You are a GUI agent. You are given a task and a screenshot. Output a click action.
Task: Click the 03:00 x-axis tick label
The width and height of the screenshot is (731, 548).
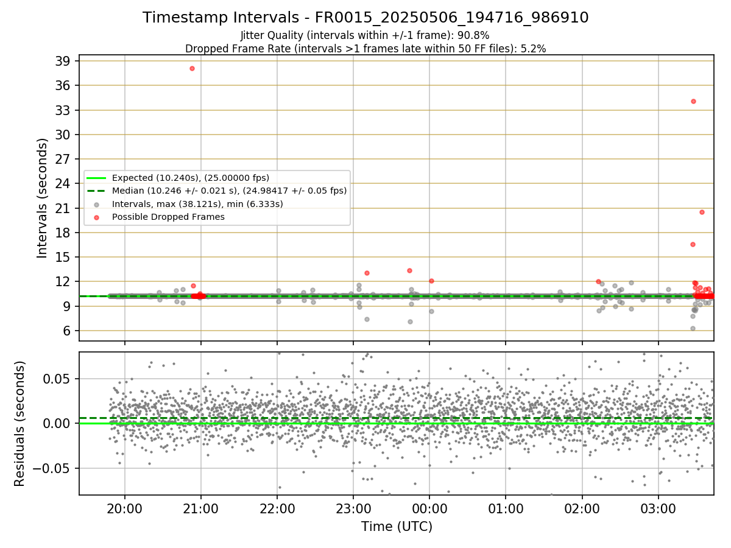658,509
